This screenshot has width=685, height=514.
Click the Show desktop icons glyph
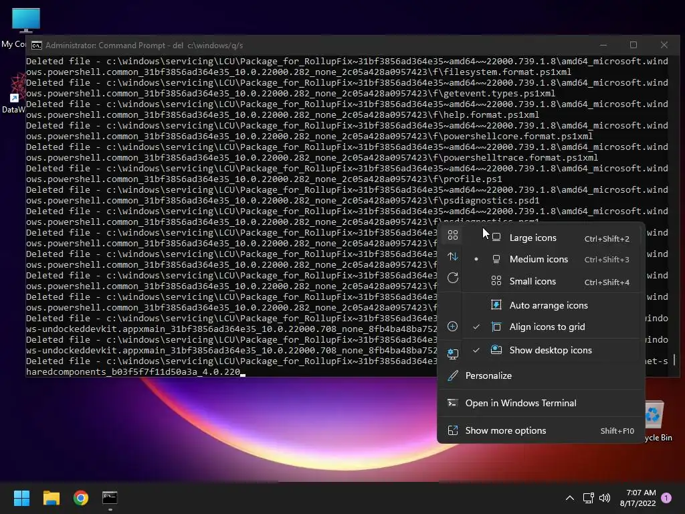[x=496, y=349]
